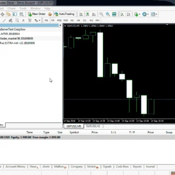Switch to EURUSD,H1 chart tab
Viewport: 175px width, 175px height.
coord(93,126)
